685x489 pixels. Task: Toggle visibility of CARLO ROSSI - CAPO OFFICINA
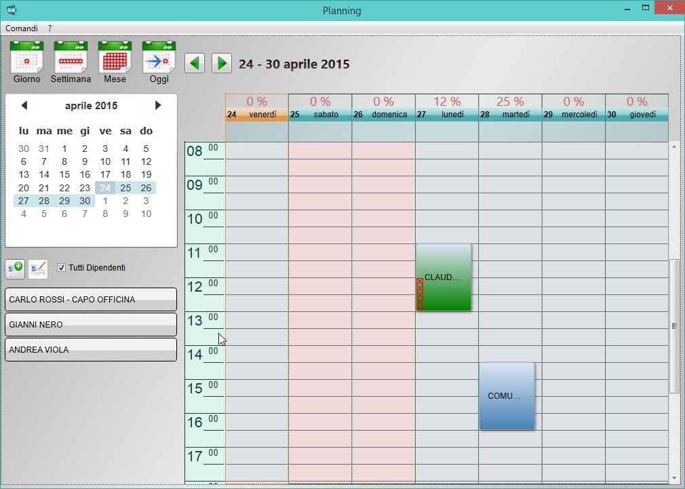click(x=90, y=299)
